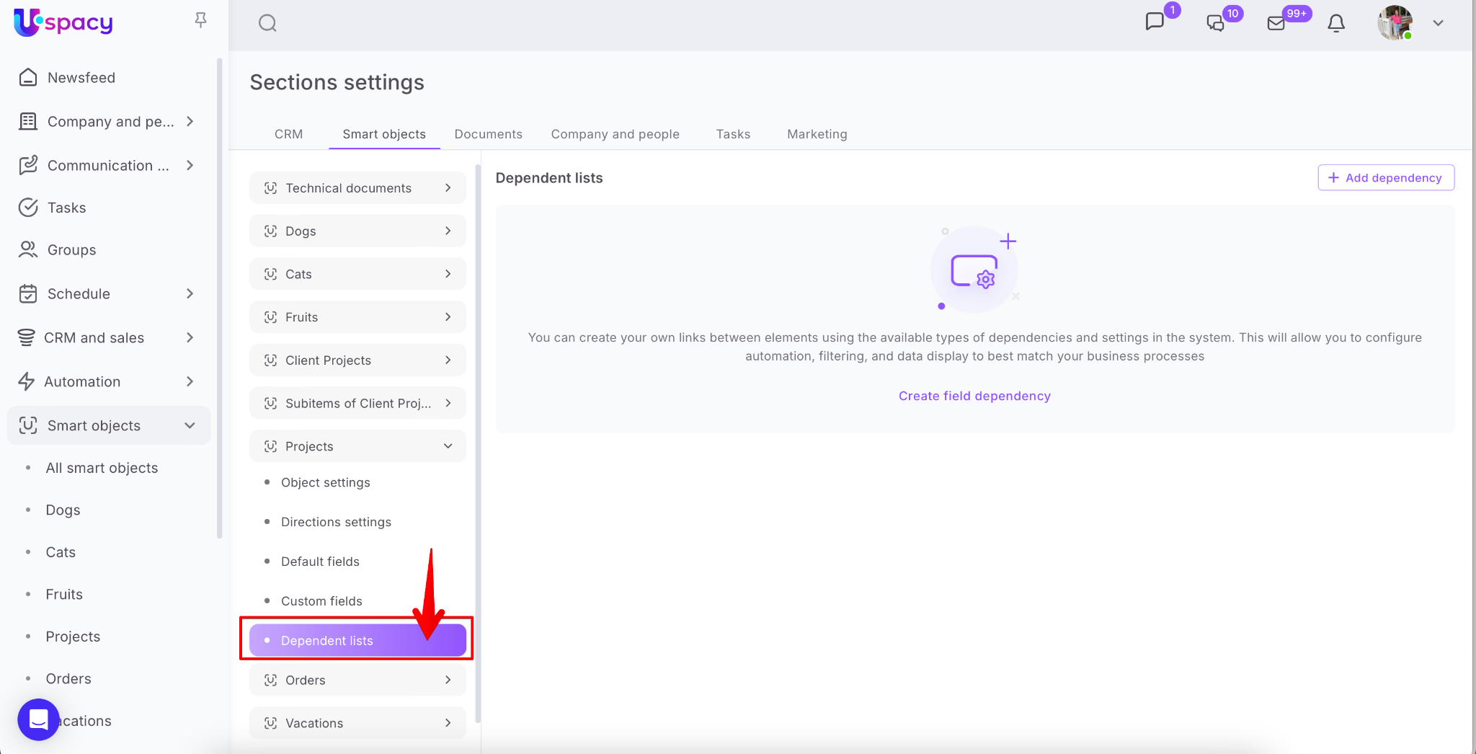Collapse Smart objects sidebar menu
Image resolution: width=1476 pixels, height=754 pixels.
click(190, 425)
